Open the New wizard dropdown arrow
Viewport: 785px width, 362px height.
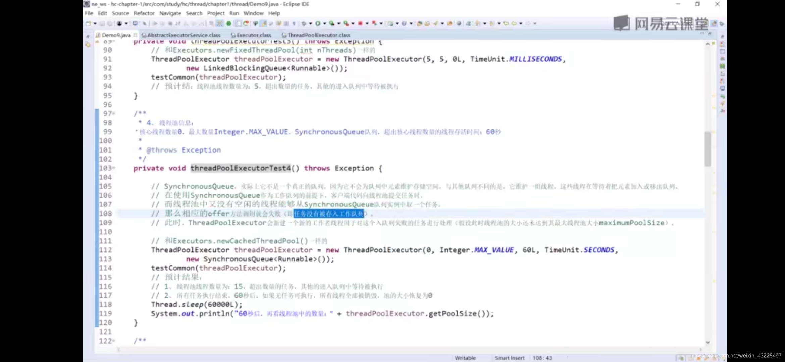tap(95, 23)
